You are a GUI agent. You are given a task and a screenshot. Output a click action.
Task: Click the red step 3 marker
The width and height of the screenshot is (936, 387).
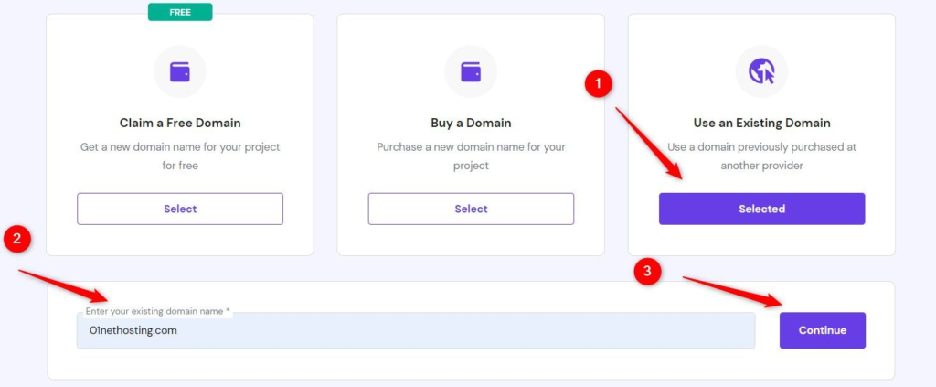click(648, 272)
